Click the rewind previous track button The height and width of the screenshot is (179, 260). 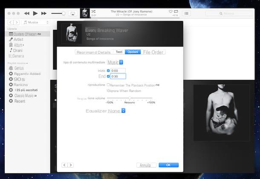coord(27,14)
